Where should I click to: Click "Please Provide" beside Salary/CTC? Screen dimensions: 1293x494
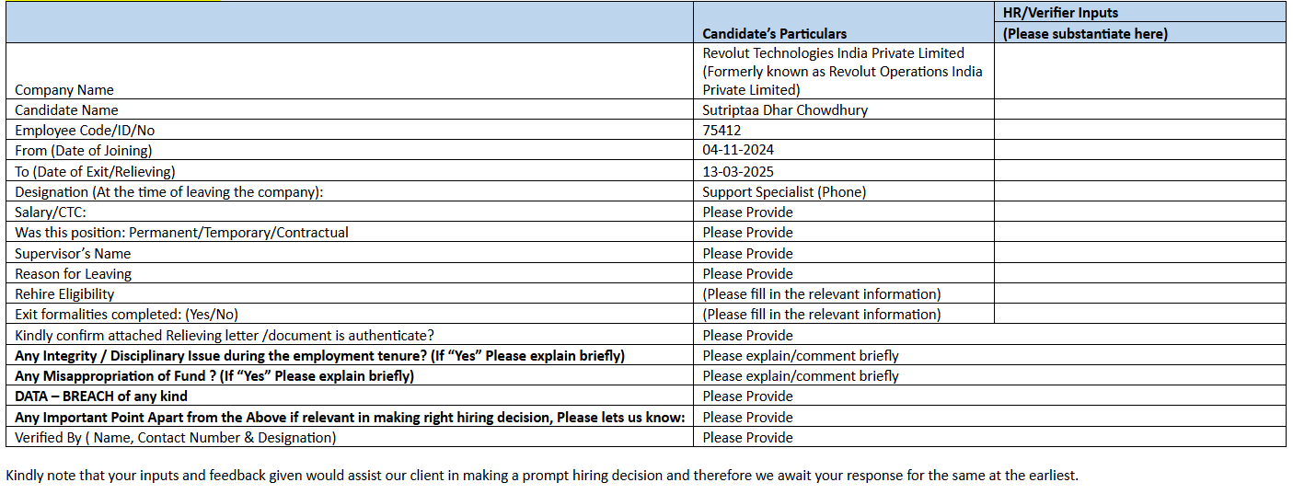click(747, 213)
